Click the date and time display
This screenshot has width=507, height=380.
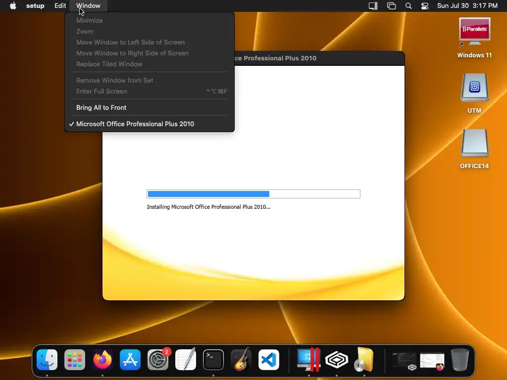[x=467, y=5]
